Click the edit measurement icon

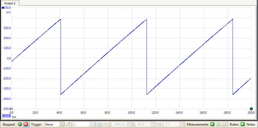224,124
